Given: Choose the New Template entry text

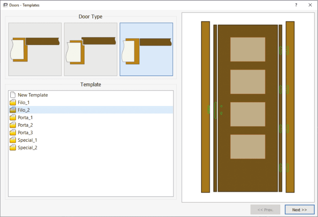Looking at the screenshot, I should tap(33, 95).
